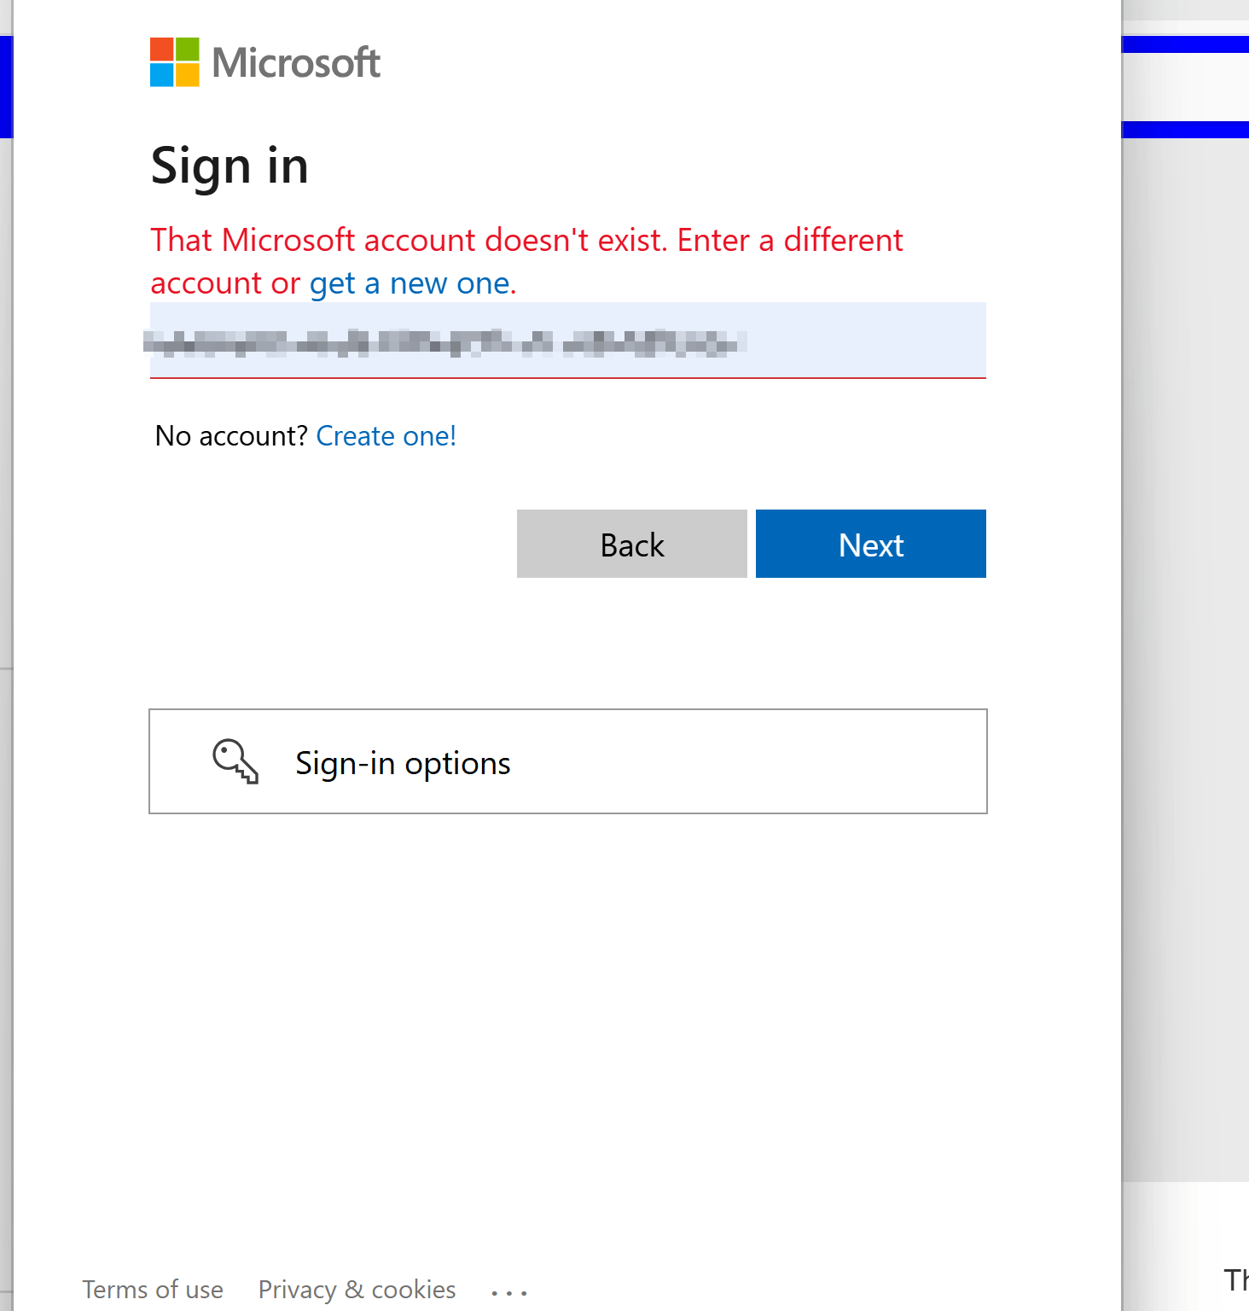
Task: Click the email address input field
Action: [x=567, y=340]
